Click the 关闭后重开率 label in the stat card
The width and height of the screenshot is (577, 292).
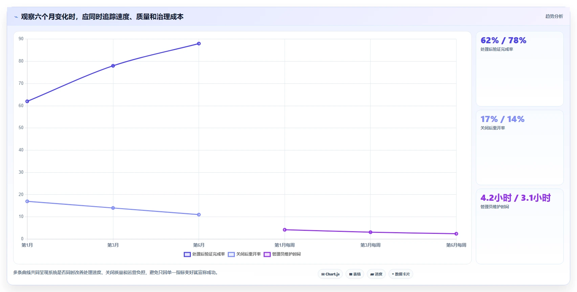tap(493, 128)
